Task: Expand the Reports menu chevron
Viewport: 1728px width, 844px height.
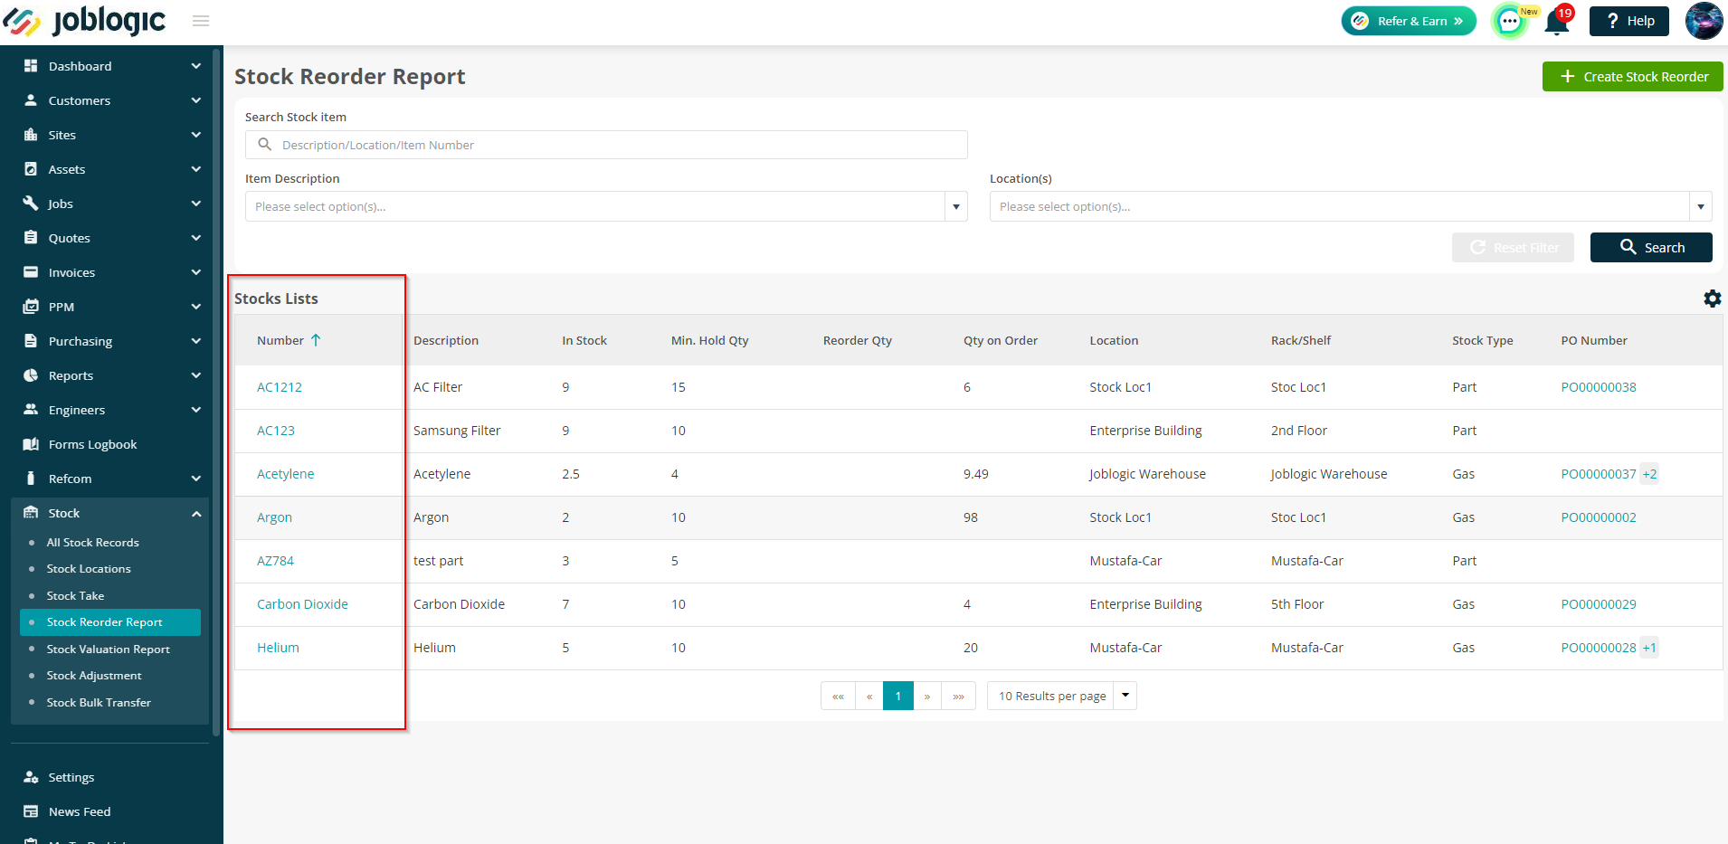Action: pos(196,375)
